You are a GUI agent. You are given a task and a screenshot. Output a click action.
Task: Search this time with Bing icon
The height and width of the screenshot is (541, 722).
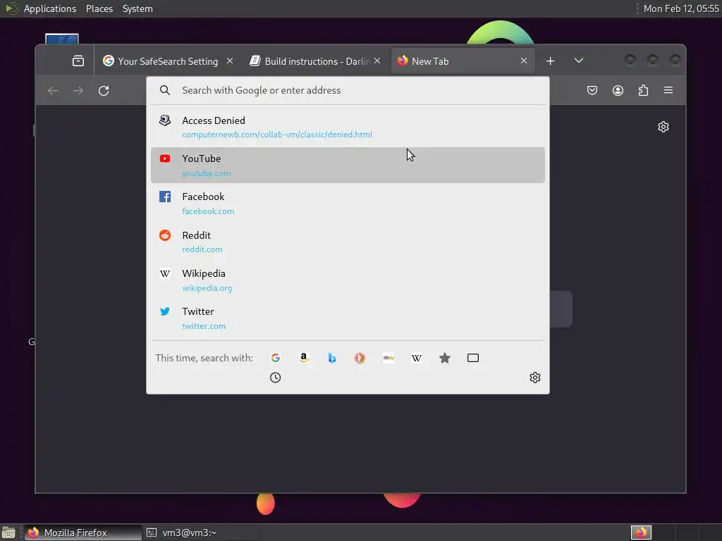pos(332,358)
